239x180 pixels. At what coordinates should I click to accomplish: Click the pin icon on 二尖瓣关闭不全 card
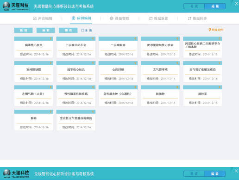point(93,38)
